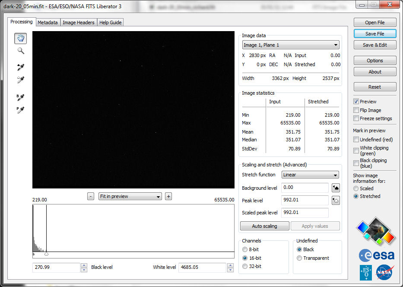Click the peak level auto-set icon button

pyautogui.click(x=336, y=200)
